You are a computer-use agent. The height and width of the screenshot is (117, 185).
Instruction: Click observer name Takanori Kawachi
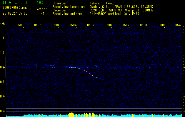pos(104,3)
